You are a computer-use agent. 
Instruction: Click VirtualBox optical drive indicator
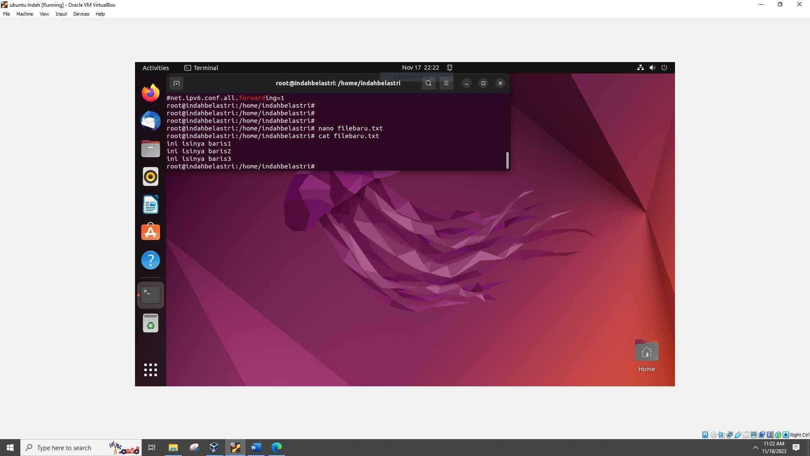pyautogui.click(x=713, y=435)
